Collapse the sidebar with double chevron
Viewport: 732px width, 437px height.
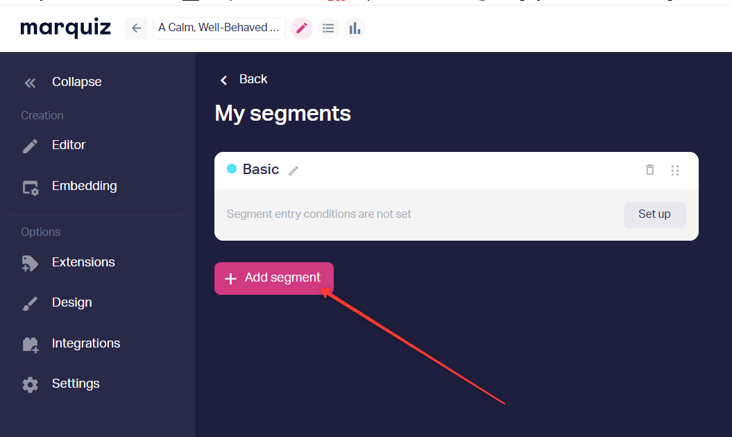(x=30, y=83)
